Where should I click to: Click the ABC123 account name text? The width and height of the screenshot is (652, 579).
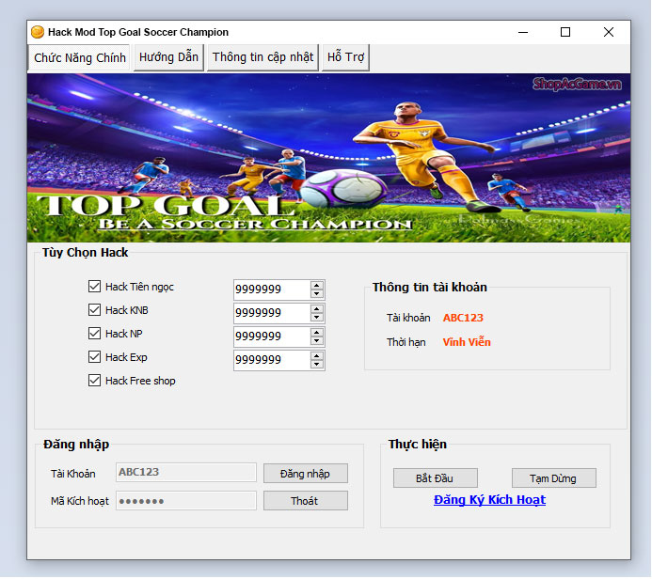tap(463, 318)
